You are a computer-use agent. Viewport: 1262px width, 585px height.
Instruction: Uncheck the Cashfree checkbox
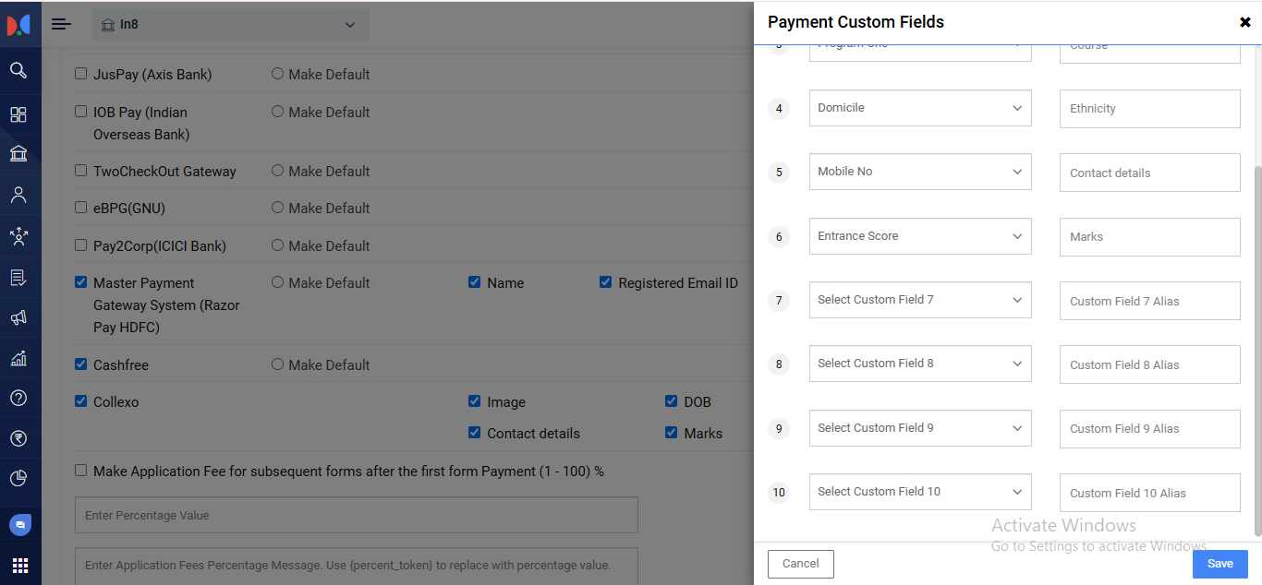point(81,364)
